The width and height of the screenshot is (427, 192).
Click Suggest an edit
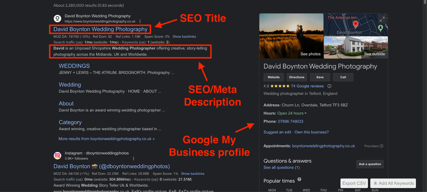278,132
